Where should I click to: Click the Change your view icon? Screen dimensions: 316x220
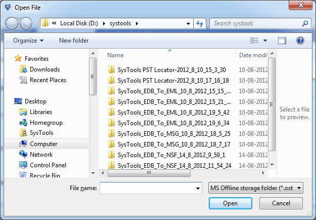(254, 41)
